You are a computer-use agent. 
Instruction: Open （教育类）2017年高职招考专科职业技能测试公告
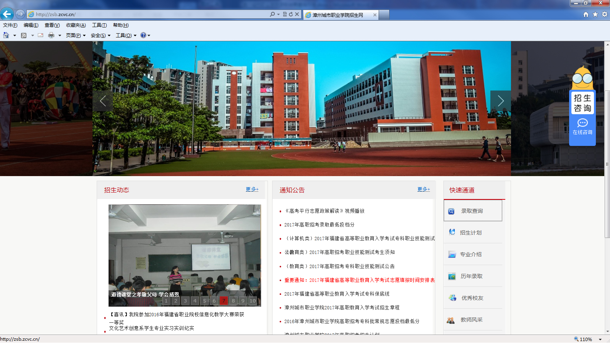pos(339,266)
